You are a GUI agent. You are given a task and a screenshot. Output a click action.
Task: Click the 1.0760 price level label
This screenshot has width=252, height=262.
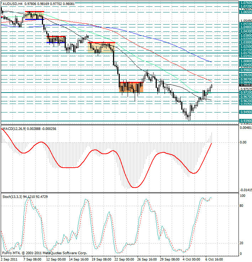(x=245, y=2)
